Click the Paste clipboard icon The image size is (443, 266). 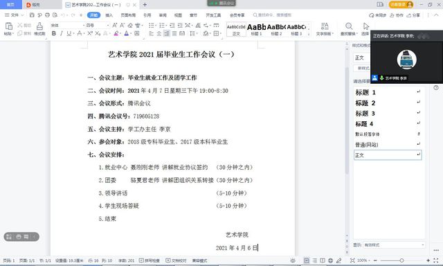tap(9, 26)
